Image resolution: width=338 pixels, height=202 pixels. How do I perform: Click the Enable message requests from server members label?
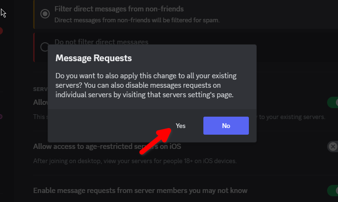point(140,191)
